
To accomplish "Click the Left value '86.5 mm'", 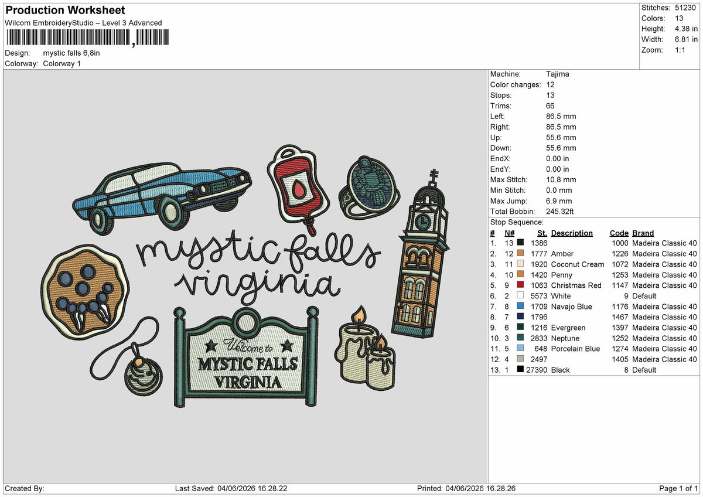I will [x=561, y=116].
